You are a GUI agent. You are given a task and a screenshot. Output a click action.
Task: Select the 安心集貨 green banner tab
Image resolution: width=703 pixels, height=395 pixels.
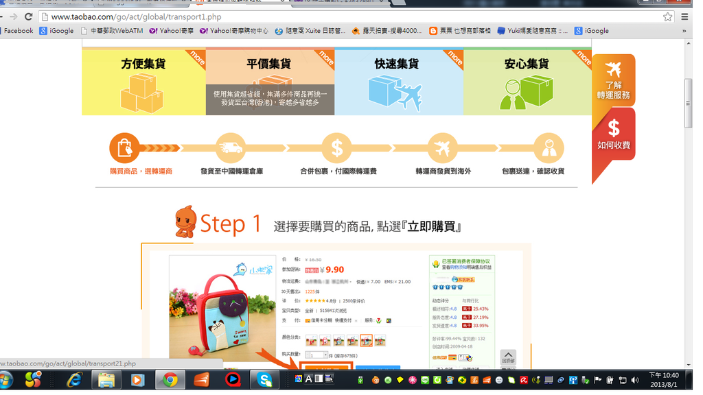(527, 82)
